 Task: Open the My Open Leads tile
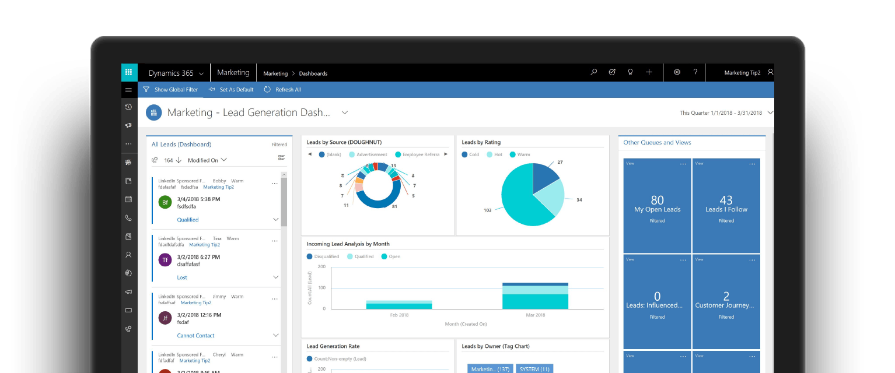(x=657, y=205)
